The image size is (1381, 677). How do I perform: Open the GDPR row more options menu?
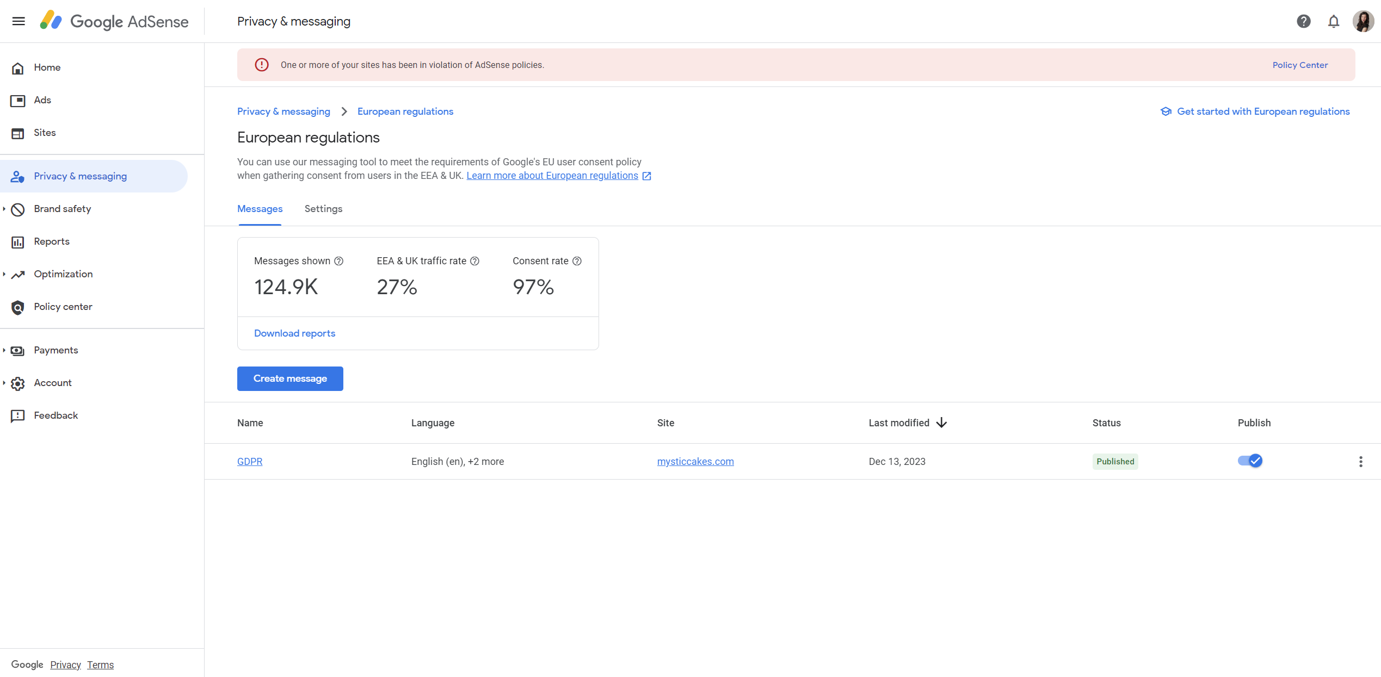[x=1361, y=462]
